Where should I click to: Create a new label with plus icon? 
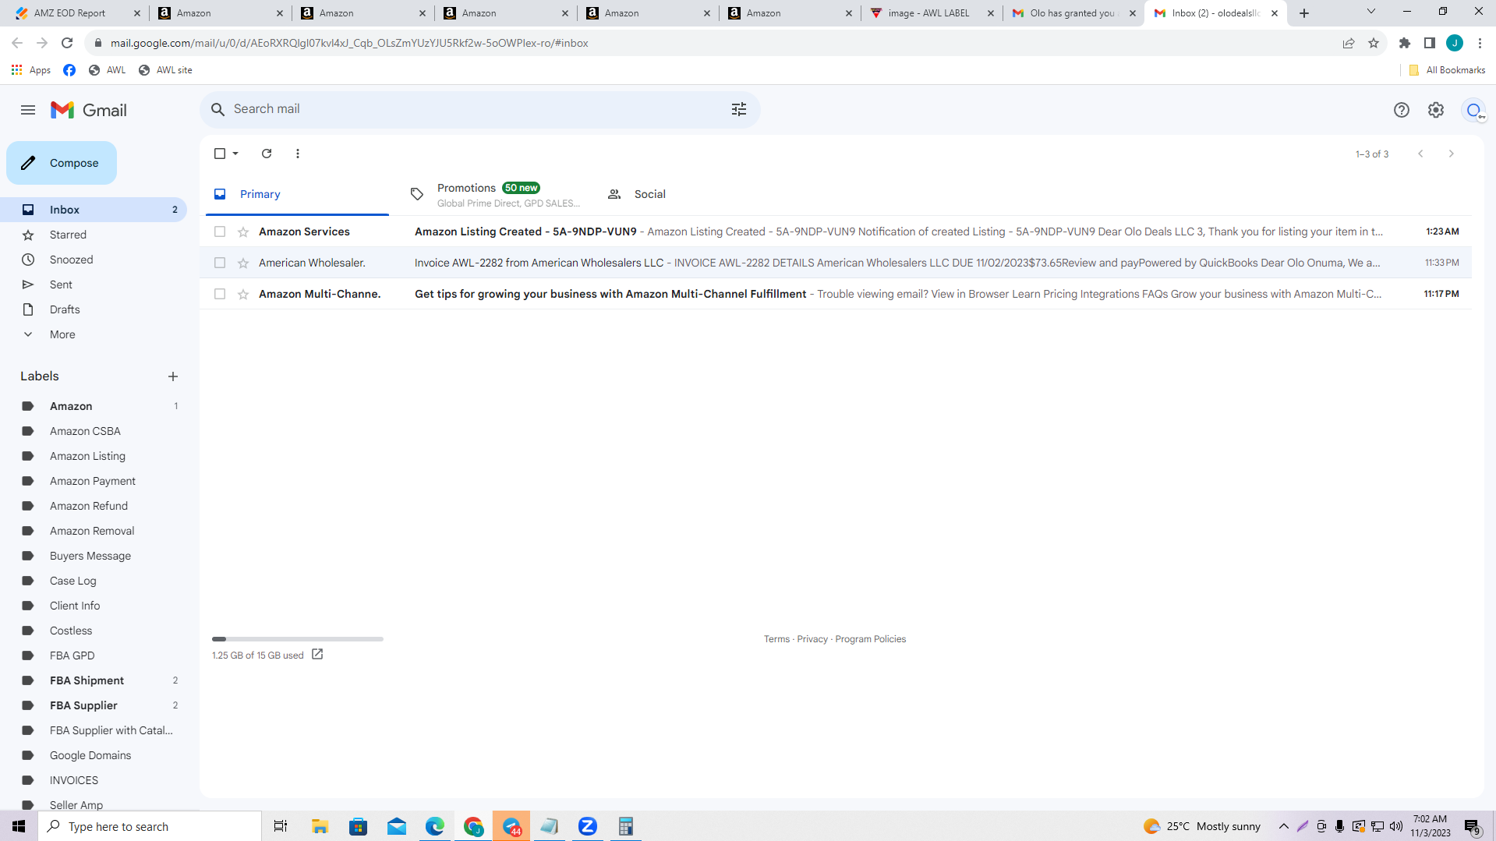173,376
